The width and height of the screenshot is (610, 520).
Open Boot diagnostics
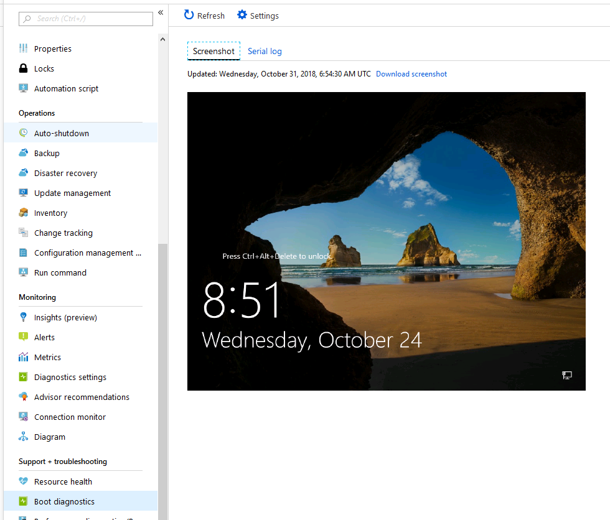[x=64, y=501]
